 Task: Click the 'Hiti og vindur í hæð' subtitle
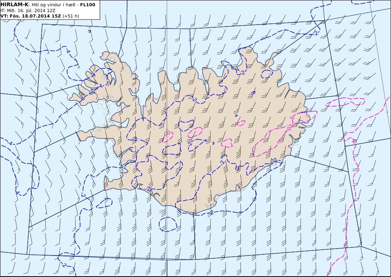coord(53,5)
